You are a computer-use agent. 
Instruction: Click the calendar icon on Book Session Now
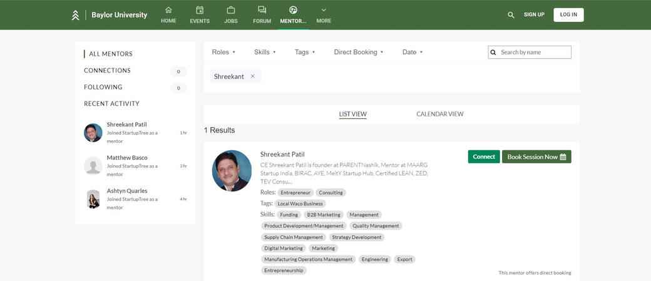(x=563, y=157)
